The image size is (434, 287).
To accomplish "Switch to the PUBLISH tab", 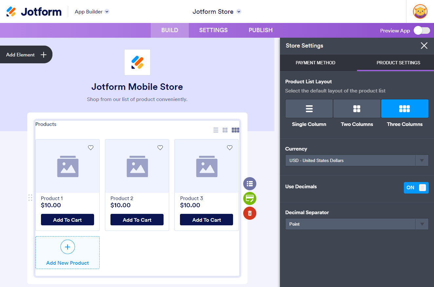I will (x=261, y=30).
